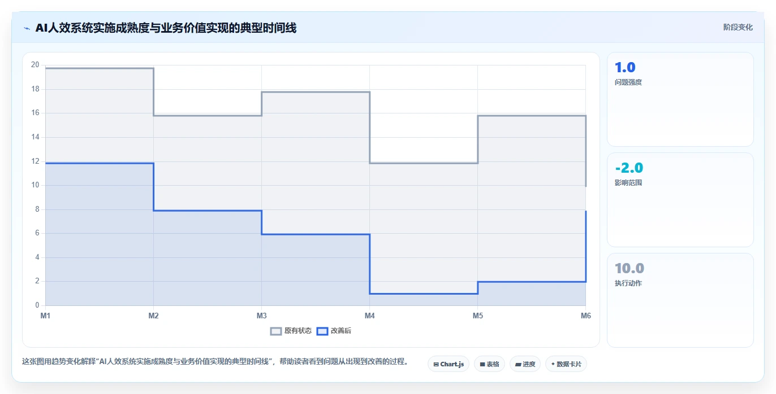Click the lightning icon beside the chart title
776x394 pixels.
point(27,28)
